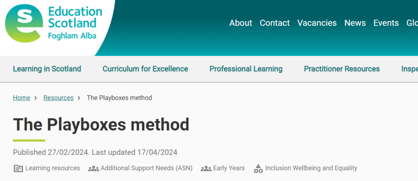Follow the Home breadcrumb link
418x181 pixels.
point(22,98)
